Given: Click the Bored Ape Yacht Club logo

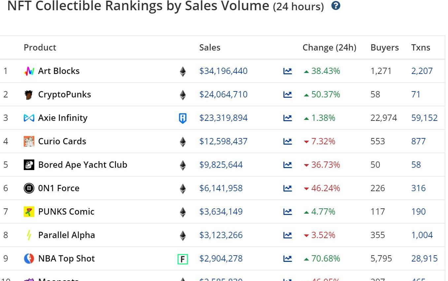Looking at the screenshot, I should click(x=29, y=165).
